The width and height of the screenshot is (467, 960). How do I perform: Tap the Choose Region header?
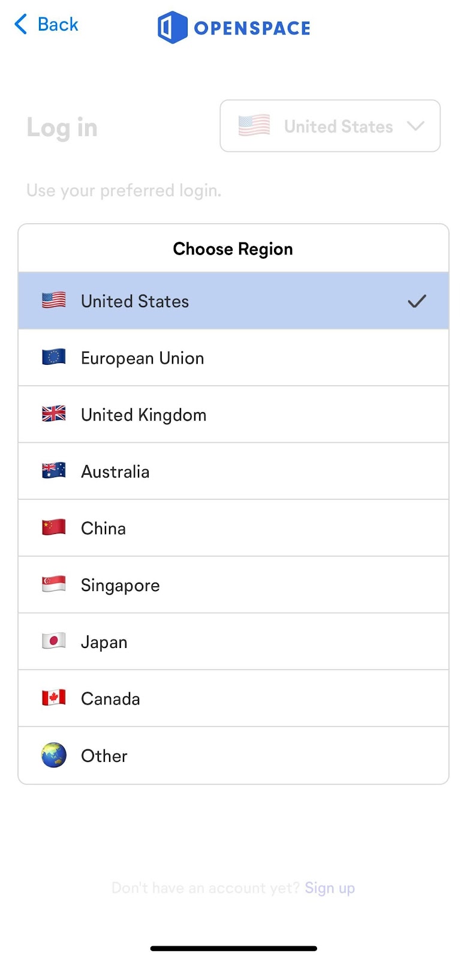coord(233,249)
